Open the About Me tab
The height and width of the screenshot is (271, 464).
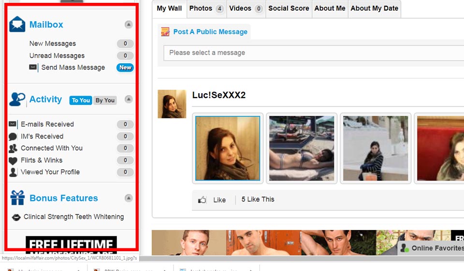[330, 9]
